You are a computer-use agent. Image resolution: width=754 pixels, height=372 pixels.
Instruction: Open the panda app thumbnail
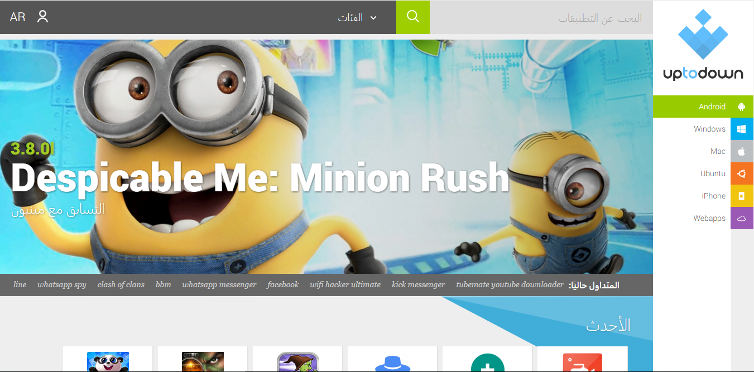[x=108, y=361]
